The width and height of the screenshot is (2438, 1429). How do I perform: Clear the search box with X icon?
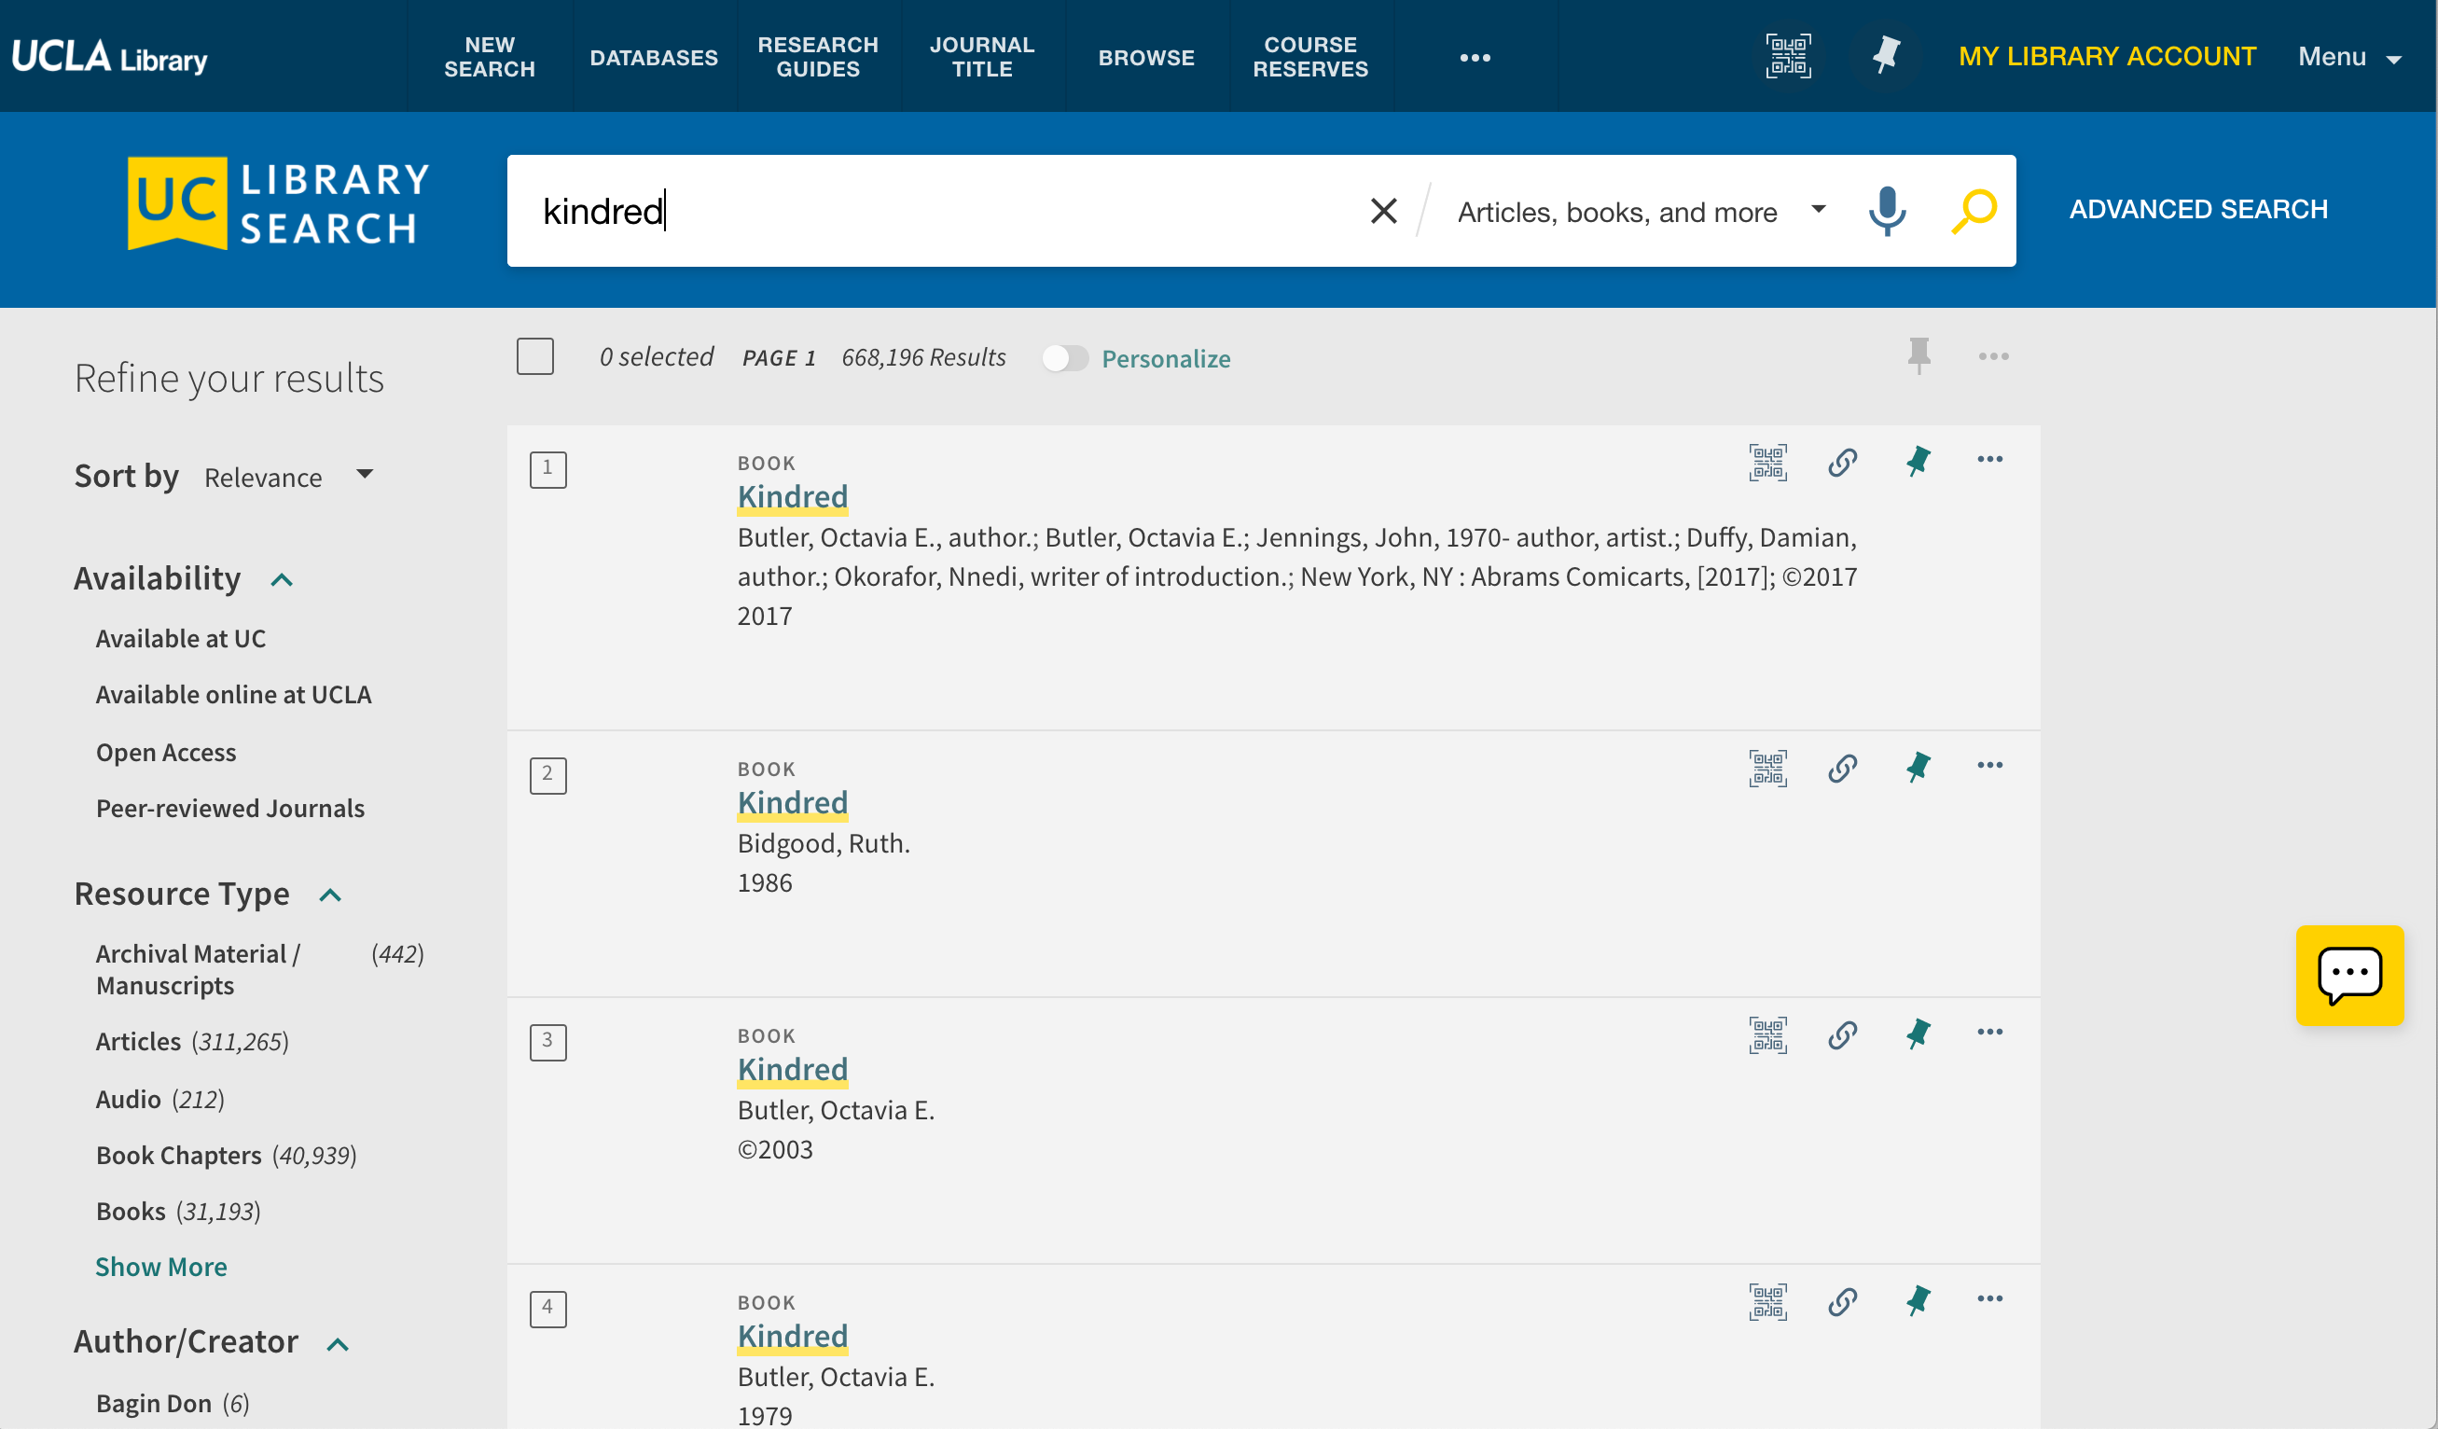(1383, 211)
